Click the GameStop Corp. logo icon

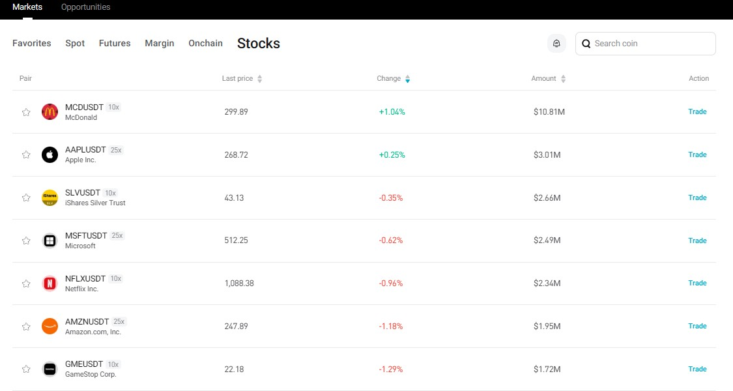pos(50,369)
